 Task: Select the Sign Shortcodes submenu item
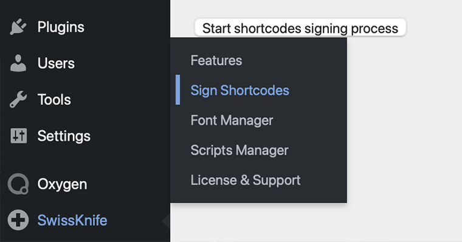(x=240, y=90)
